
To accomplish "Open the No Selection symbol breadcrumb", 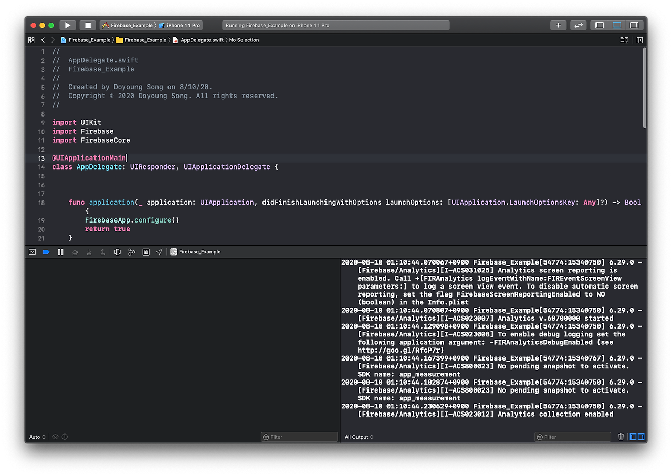I will 244,40.
